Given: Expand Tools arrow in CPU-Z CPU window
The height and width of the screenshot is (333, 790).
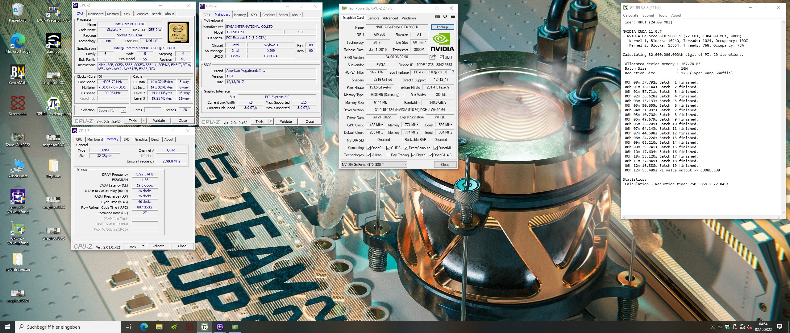Looking at the screenshot, I should (x=144, y=121).
